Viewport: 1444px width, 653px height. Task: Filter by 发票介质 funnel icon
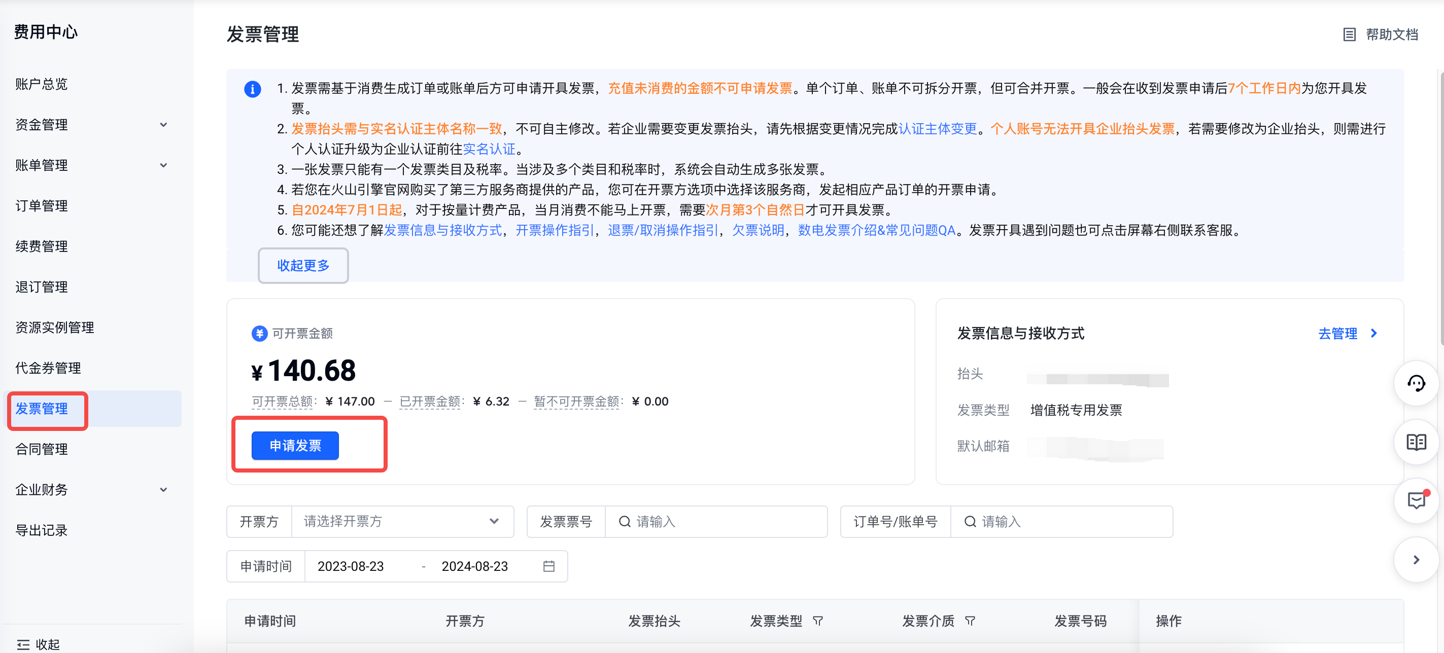click(x=970, y=621)
